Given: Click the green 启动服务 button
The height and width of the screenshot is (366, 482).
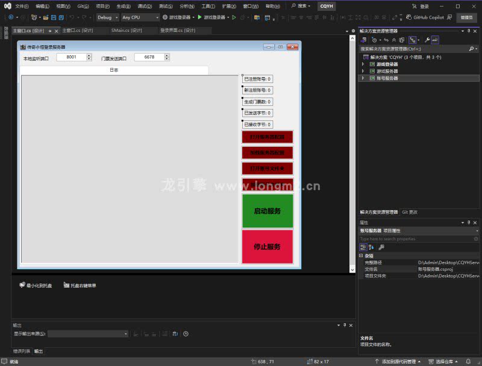Looking at the screenshot, I should 268,211.
